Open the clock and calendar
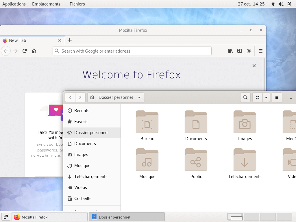This screenshot has width=296, height=222. pos(251,4)
